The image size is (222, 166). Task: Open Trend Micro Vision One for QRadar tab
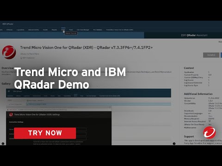click(120, 30)
